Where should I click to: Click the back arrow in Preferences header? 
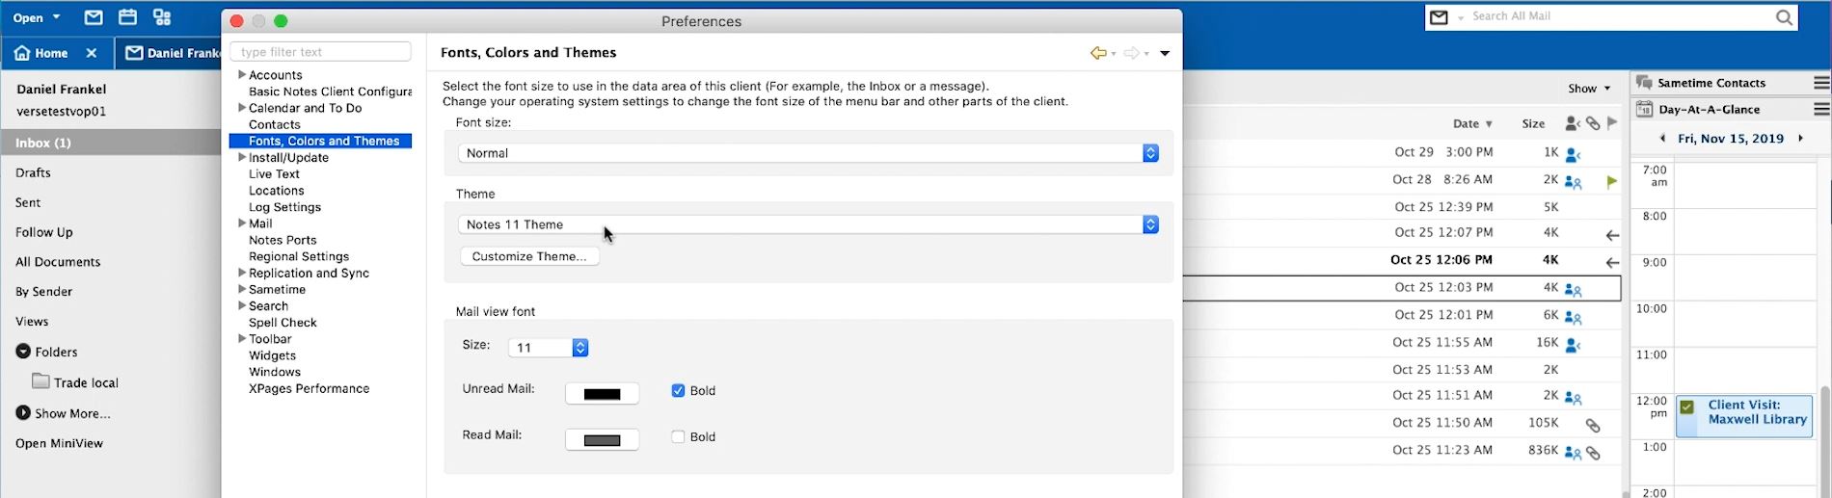point(1097,53)
